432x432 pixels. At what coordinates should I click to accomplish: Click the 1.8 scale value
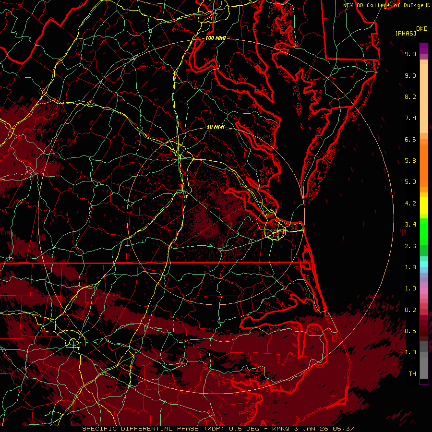tap(410, 267)
